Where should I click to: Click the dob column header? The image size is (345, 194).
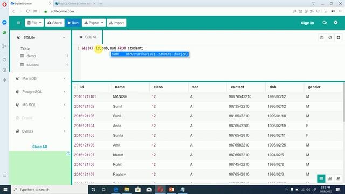273,87
